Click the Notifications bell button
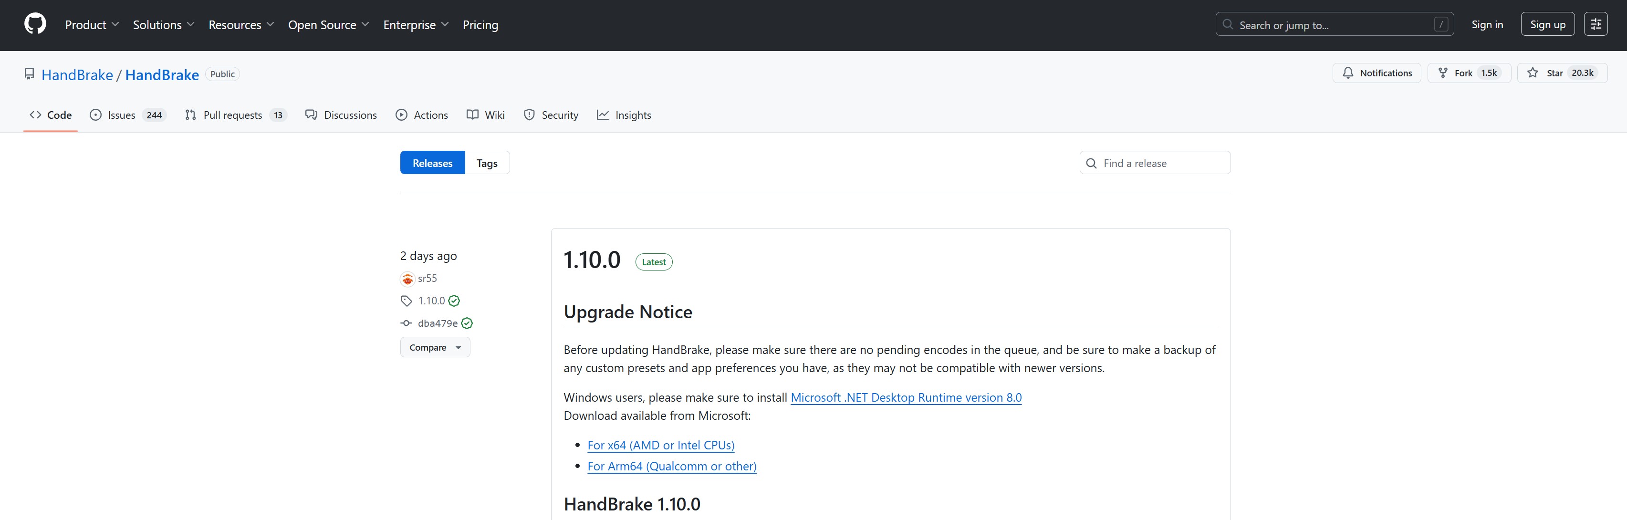The height and width of the screenshot is (520, 1627). 1376,73
